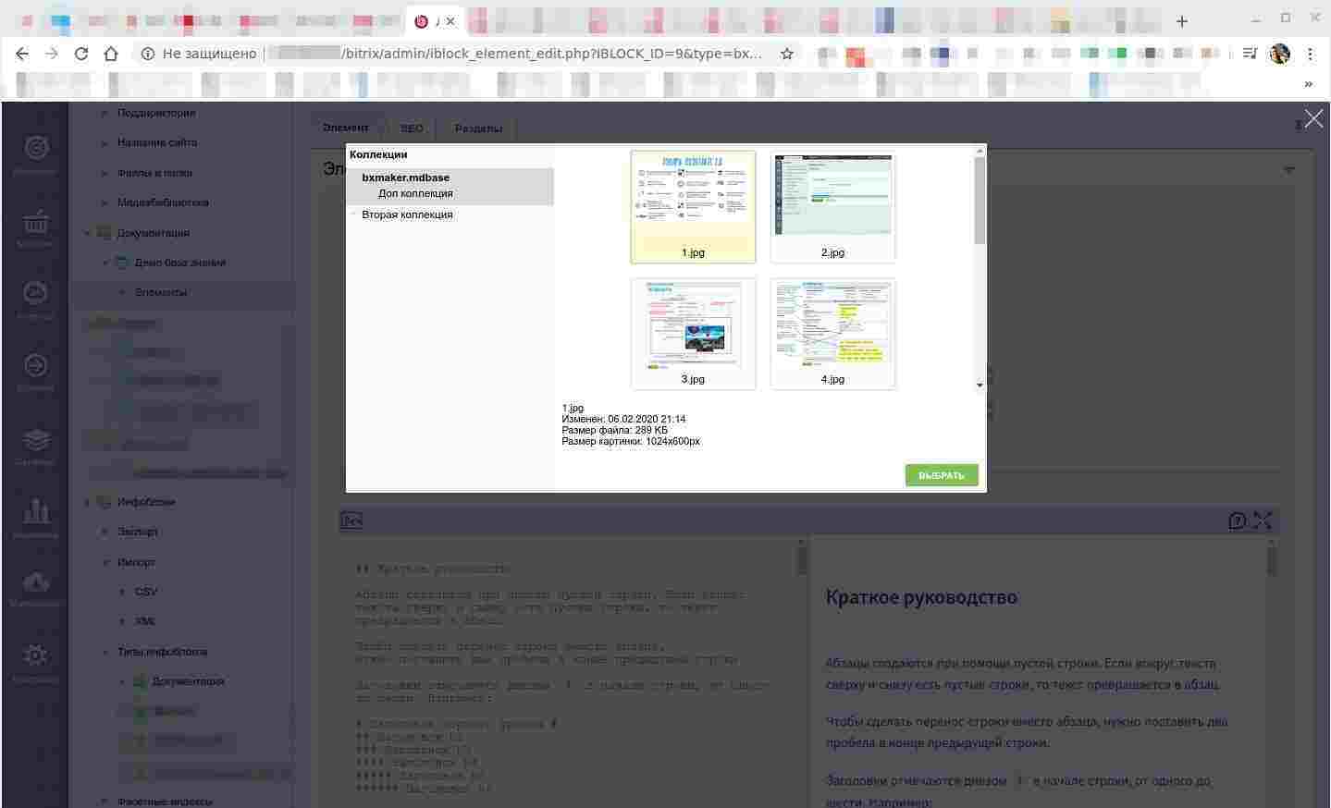1331x808 pixels.
Task: Click the insert image icon in the editor toolbar
Action: click(351, 520)
